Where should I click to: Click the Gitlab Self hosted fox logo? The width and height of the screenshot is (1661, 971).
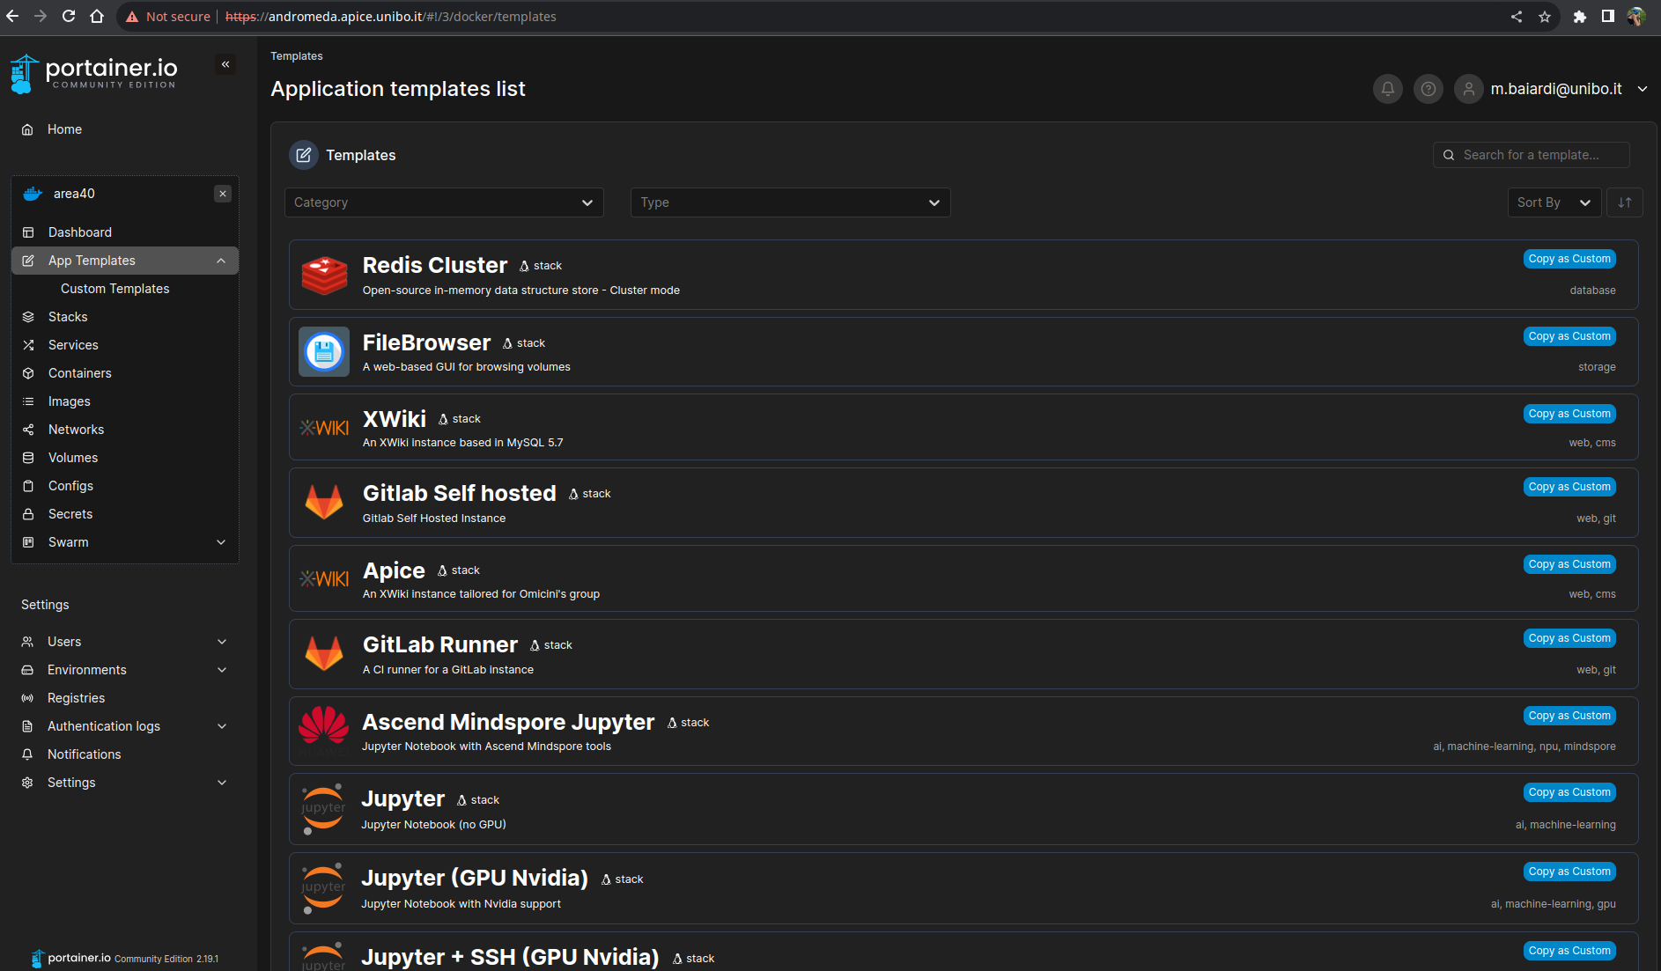tap(324, 503)
